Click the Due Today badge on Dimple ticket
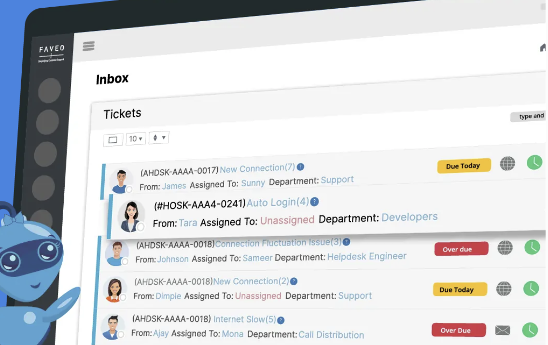Image resolution: width=548 pixels, height=345 pixels. click(x=460, y=289)
